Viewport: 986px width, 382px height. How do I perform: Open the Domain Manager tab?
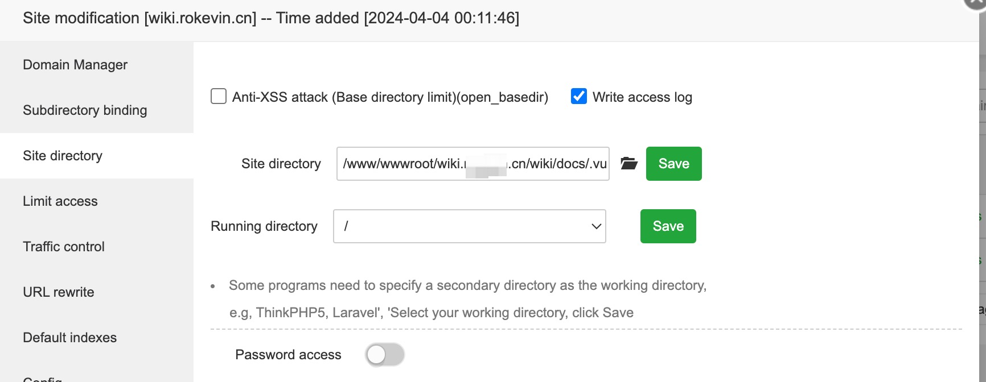coord(75,65)
